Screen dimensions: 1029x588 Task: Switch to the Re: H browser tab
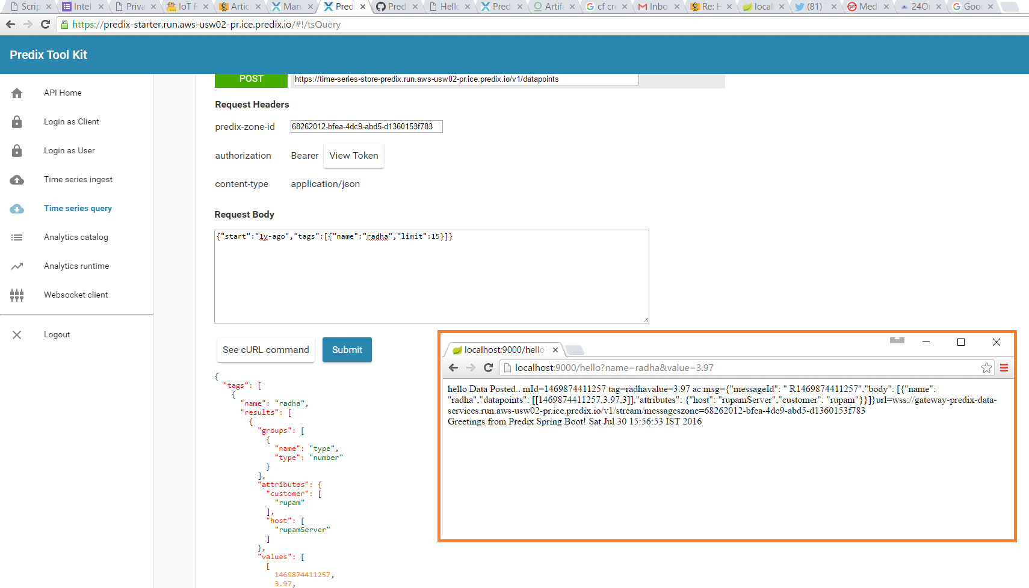click(x=711, y=7)
